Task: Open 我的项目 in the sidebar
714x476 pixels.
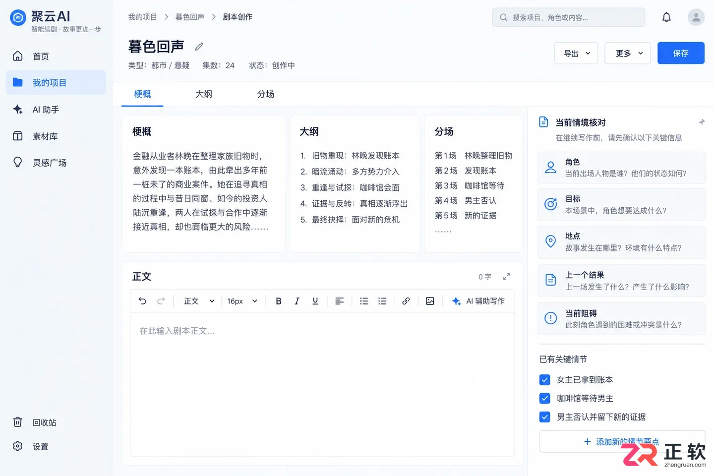Action: click(56, 83)
